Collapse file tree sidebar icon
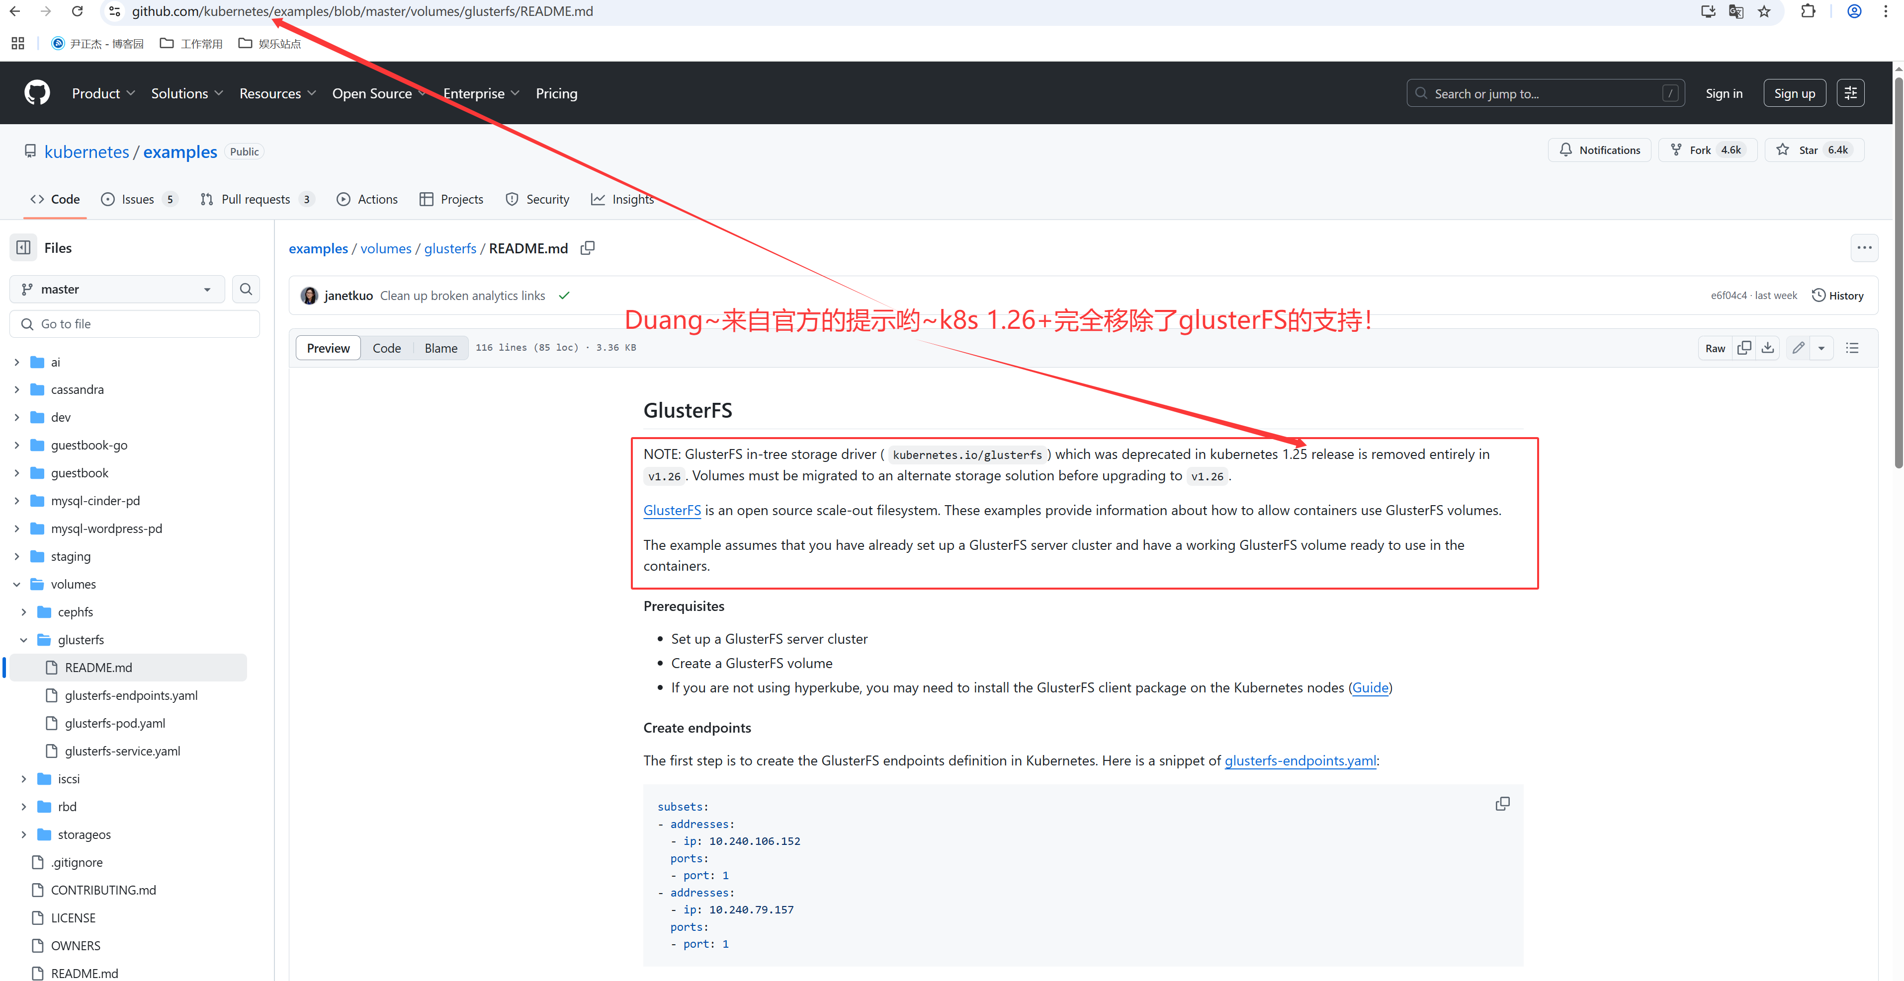The height and width of the screenshot is (981, 1904). [24, 247]
